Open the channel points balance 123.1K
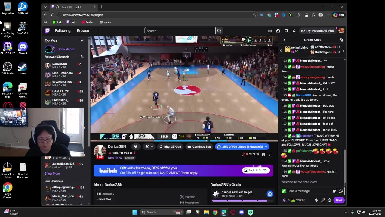Viewport: 385px width, 217px height. (x=298, y=200)
